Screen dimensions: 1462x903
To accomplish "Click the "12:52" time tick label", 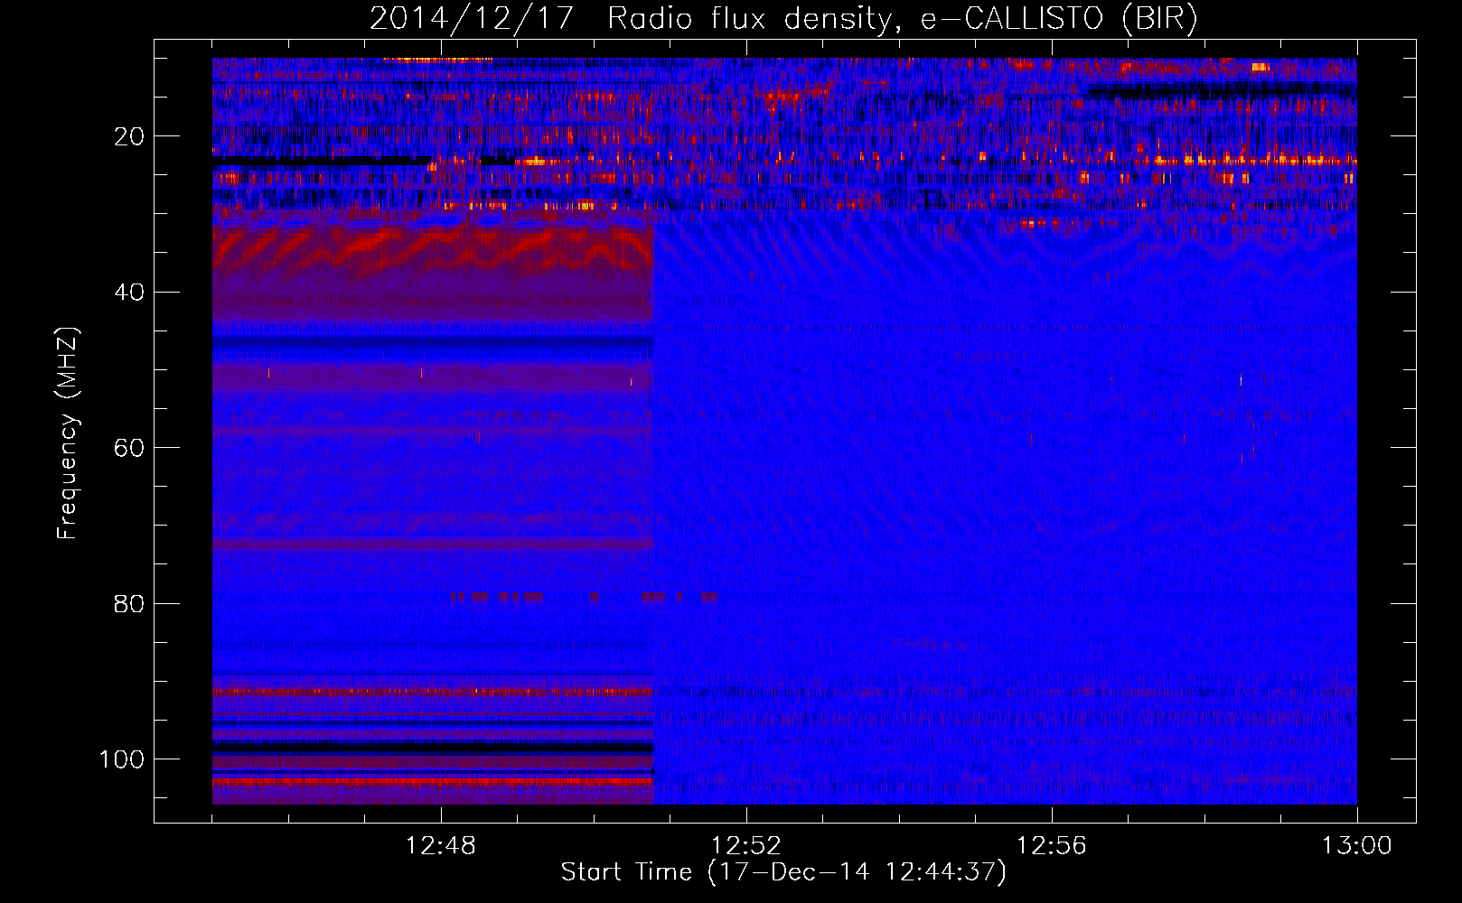I will point(746,846).
